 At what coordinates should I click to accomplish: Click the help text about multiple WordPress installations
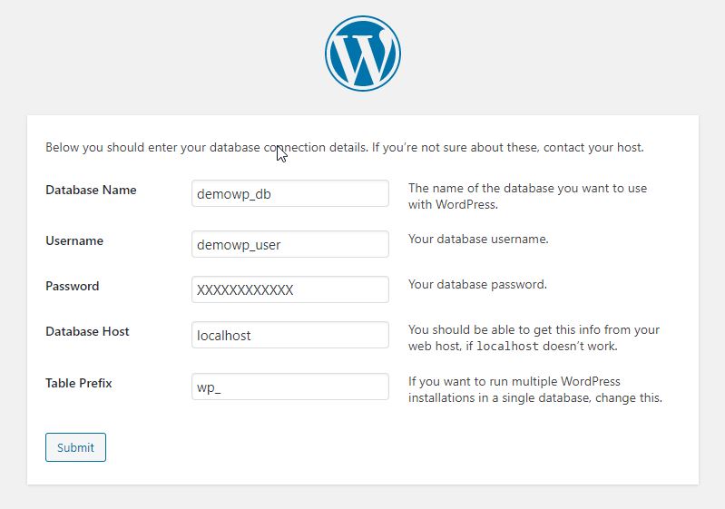click(x=535, y=389)
